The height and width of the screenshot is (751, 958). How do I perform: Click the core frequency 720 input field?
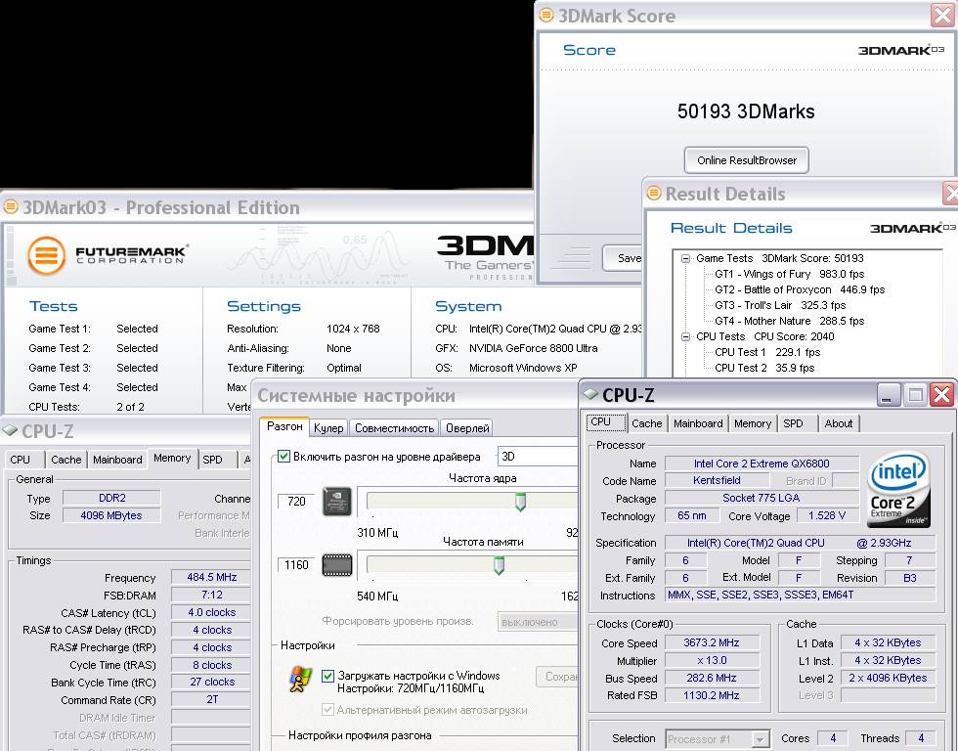coord(296,501)
